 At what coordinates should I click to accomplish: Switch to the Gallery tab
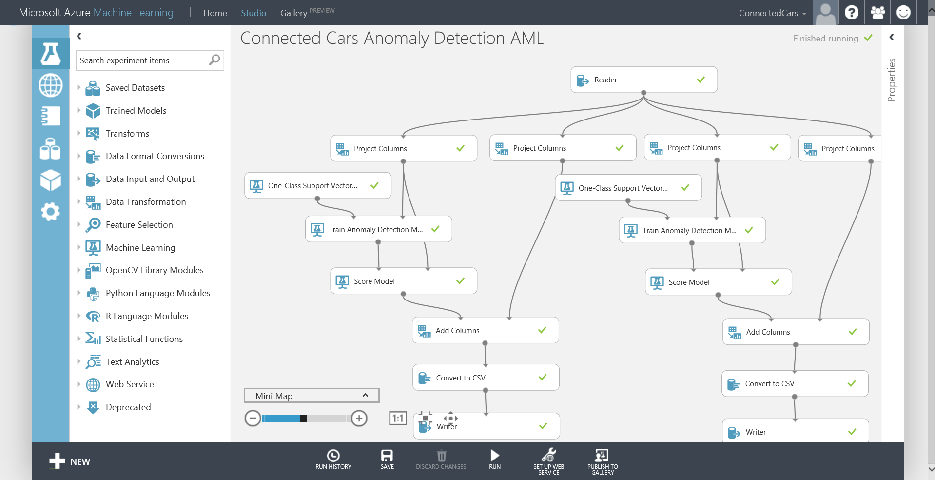point(293,13)
